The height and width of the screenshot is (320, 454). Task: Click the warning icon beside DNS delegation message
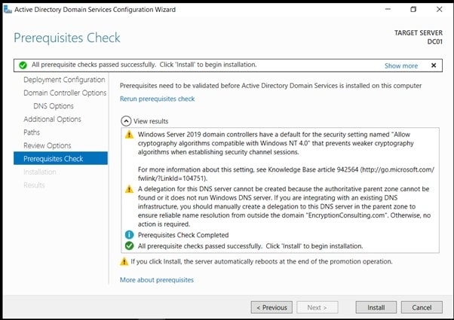coord(129,191)
